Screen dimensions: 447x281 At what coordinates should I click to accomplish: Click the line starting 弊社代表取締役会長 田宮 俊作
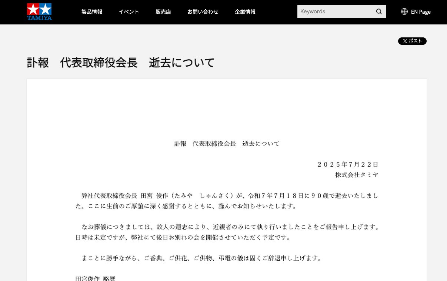[230, 195]
